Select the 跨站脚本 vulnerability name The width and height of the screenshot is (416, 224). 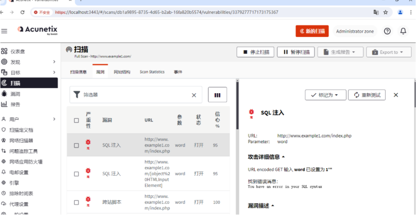tap(112, 202)
